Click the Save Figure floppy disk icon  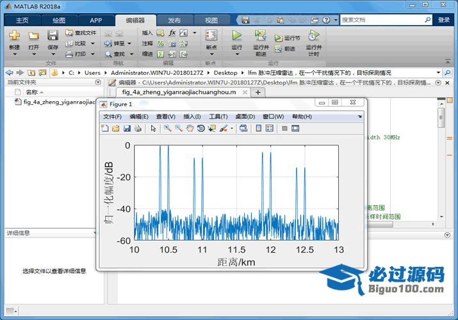(127, 129)
